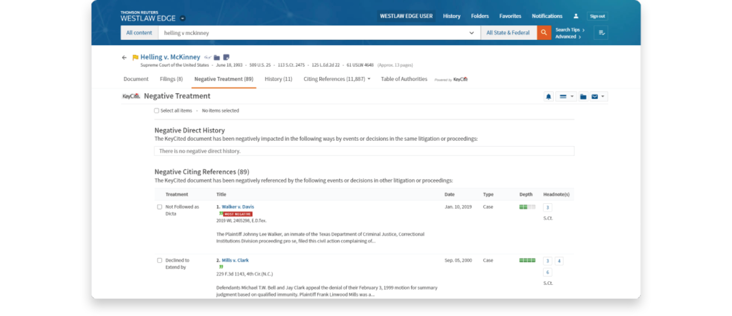Screen dimensions: 732x316
Task: Click the depth bar for Mills v. Clark
Action: point(527,260)
